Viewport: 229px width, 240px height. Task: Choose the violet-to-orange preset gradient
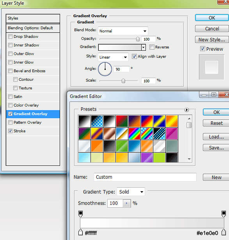point(134,121)
